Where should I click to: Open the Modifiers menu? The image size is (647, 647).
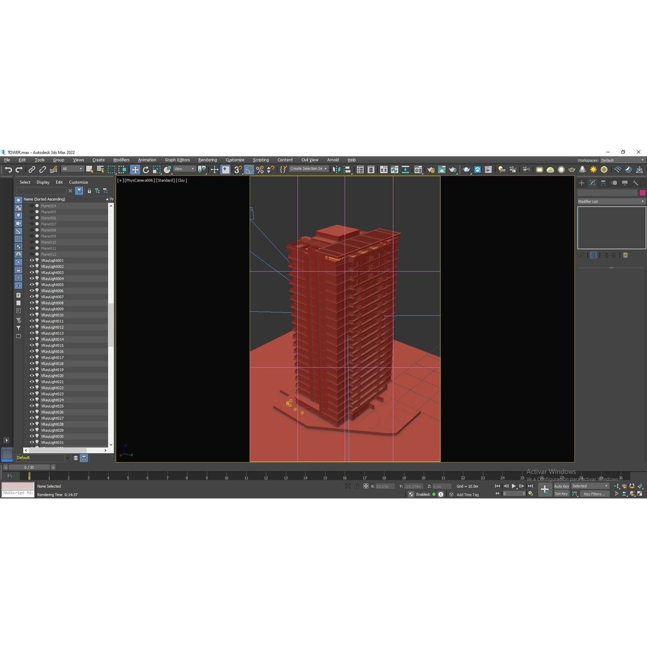[x=121, y=160]
